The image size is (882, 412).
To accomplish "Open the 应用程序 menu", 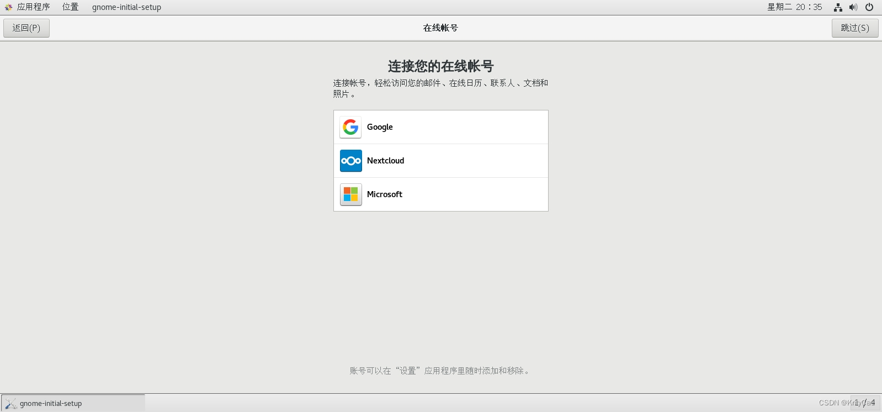I will coord(34,7).
